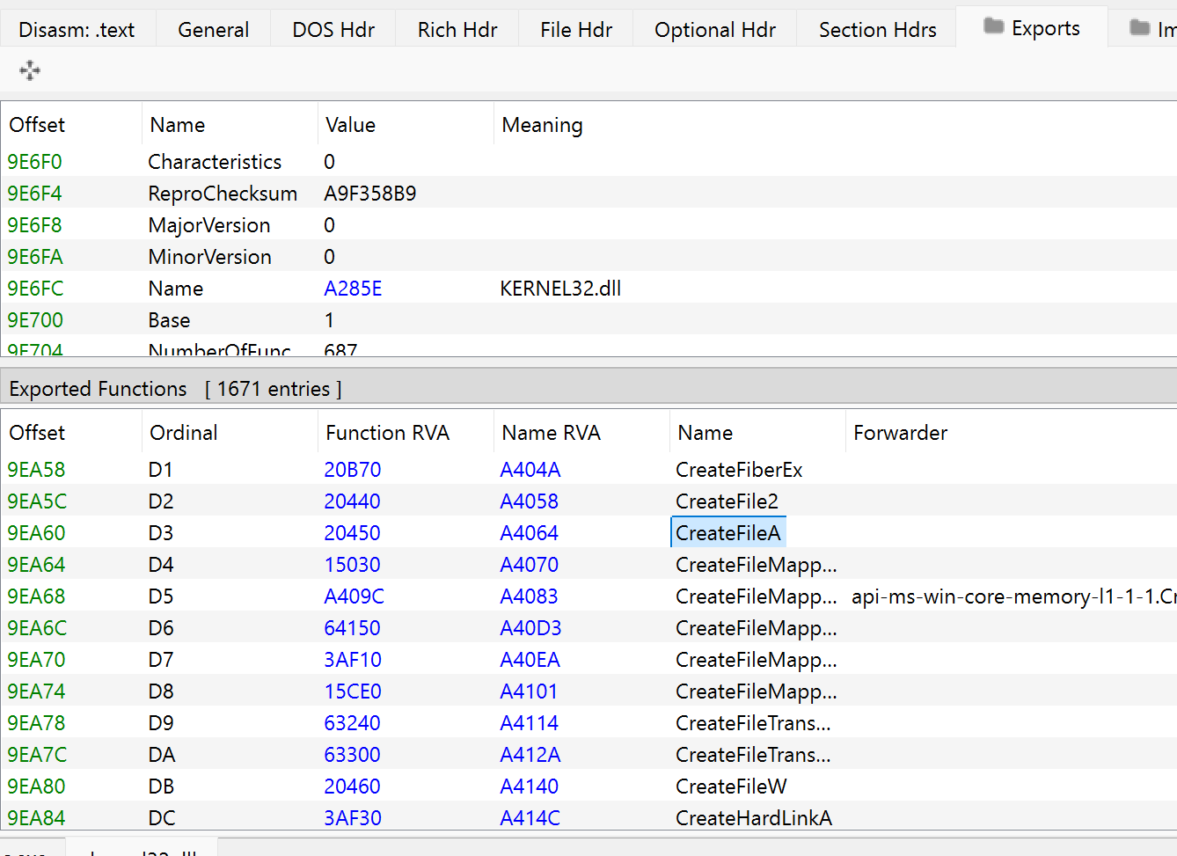
Task: Click the four-arrow move icon
Action: click(30, 70)
